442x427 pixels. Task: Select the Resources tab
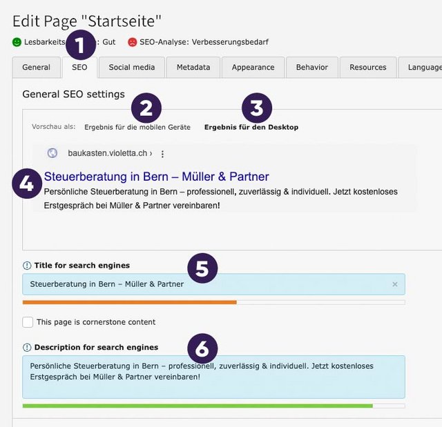[x=368, y=68]
